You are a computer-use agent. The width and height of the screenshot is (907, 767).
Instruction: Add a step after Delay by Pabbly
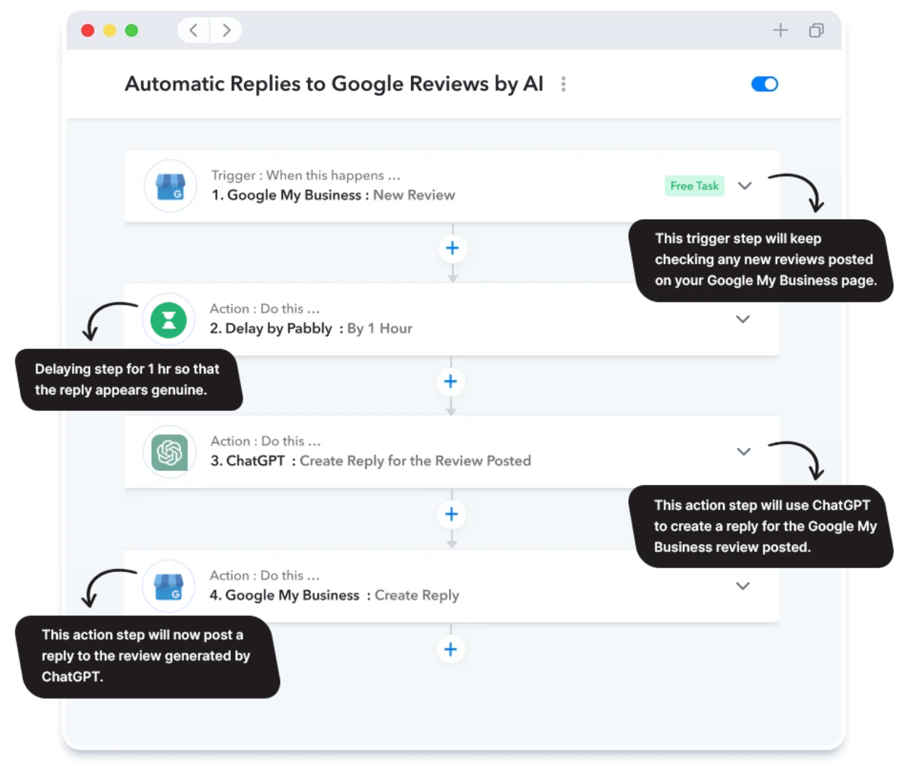(451, 382)
